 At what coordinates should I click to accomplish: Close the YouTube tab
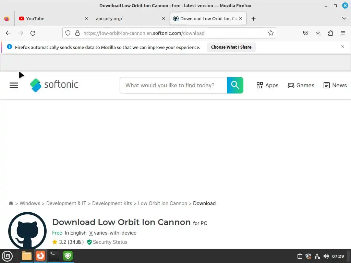click(x=86, y=18)
